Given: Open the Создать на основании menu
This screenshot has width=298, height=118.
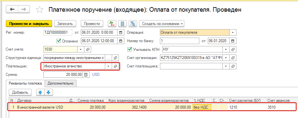Looking at the screenshot, I should pos(162,24).
